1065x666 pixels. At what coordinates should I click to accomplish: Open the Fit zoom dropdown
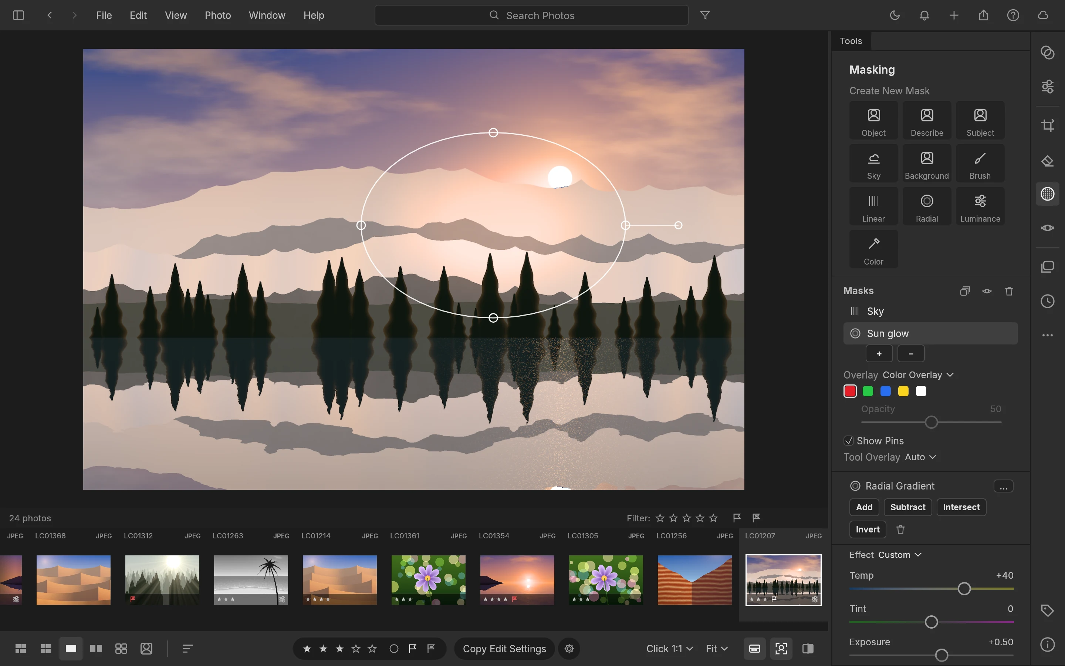716,649
